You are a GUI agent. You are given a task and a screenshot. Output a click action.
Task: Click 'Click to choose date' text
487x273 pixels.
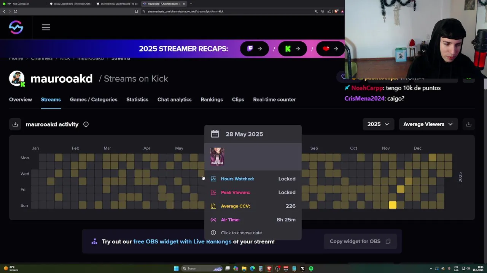click(241, 233)
